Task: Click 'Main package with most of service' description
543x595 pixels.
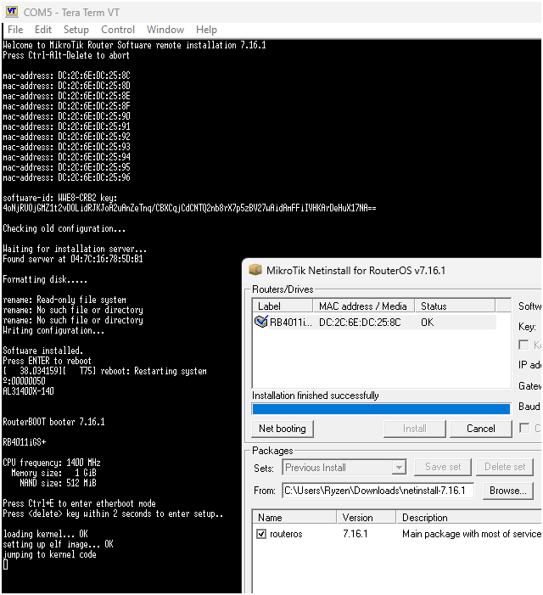Action: [472, 534]
